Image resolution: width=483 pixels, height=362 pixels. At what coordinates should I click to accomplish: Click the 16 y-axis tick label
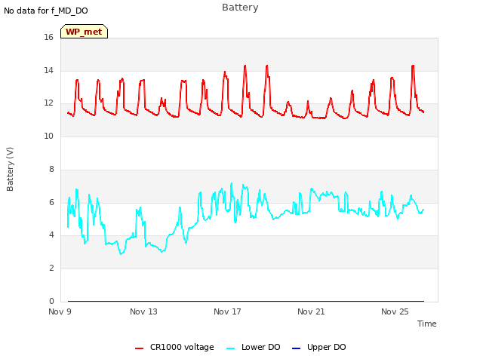[48, 37]
